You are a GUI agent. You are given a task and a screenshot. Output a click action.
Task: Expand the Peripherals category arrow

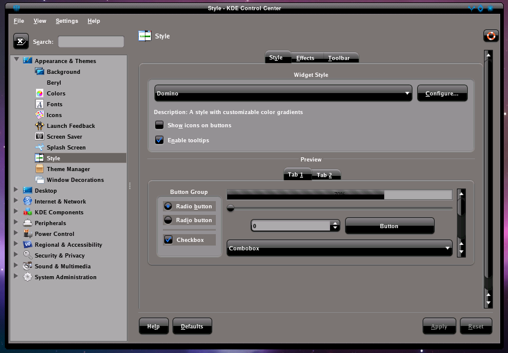(16, 222)
